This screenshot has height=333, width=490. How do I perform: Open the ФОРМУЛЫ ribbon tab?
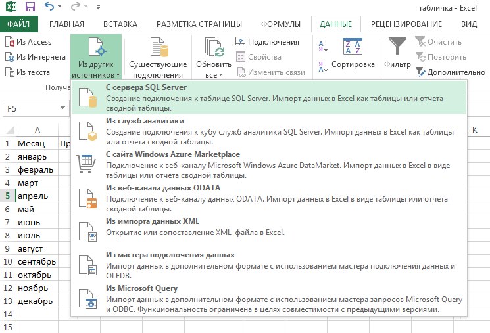(x=281, y=24)
